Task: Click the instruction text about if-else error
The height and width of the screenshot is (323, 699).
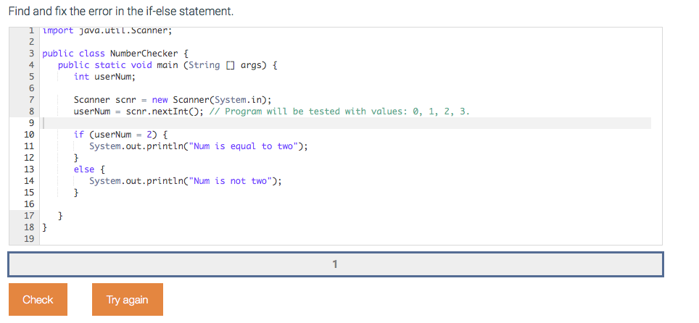Action: point(121,11)
